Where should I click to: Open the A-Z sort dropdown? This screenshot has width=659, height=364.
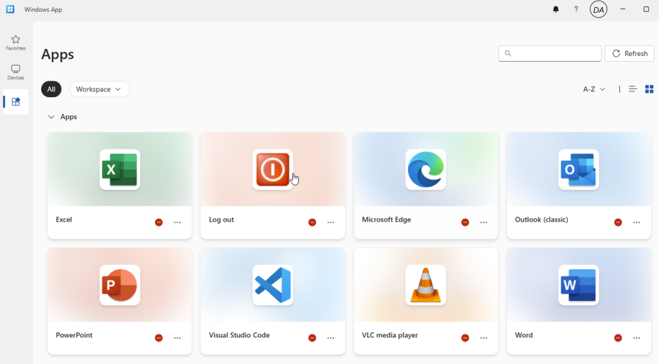[594, 89]
